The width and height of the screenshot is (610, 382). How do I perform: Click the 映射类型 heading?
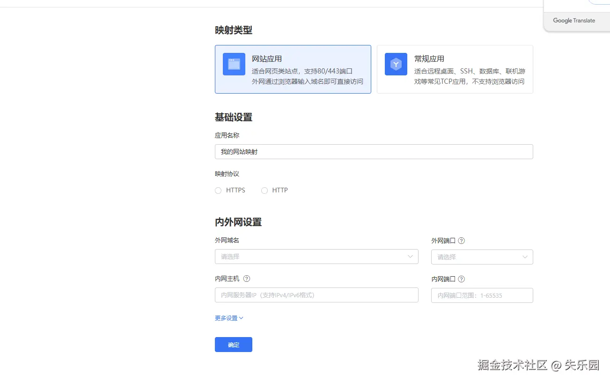234,30
